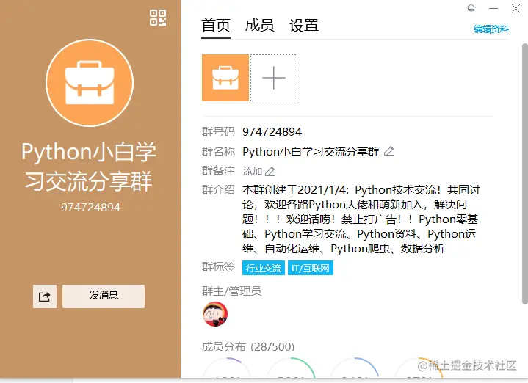Minimize the group profile window

coord(493,8)
